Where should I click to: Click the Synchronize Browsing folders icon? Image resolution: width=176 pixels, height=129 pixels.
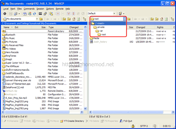[x=51, y=14]
